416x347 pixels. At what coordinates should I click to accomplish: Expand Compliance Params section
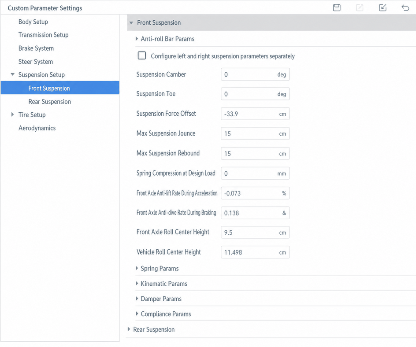(137, 314)
